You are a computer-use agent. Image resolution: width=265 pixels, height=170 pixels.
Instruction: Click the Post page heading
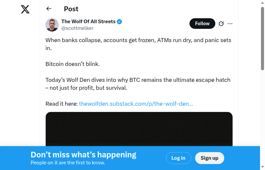[x=71, y=9]
